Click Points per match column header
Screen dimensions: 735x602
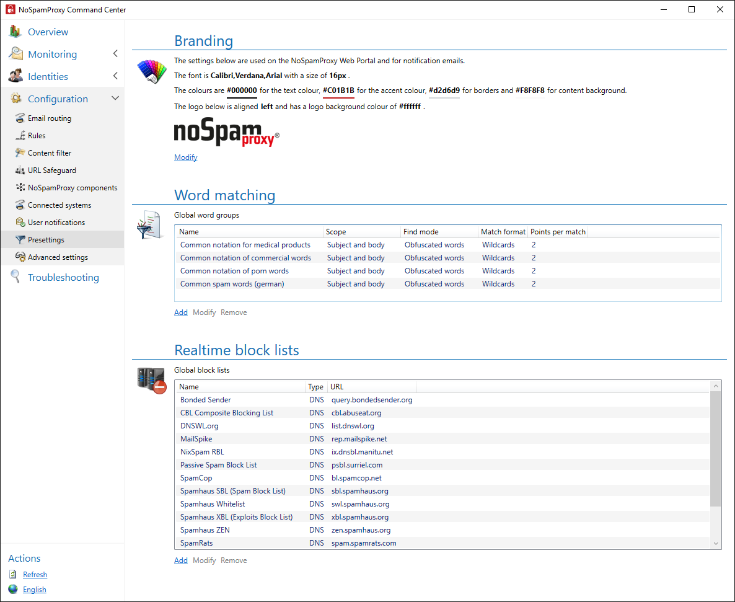[x=558, y=232]
